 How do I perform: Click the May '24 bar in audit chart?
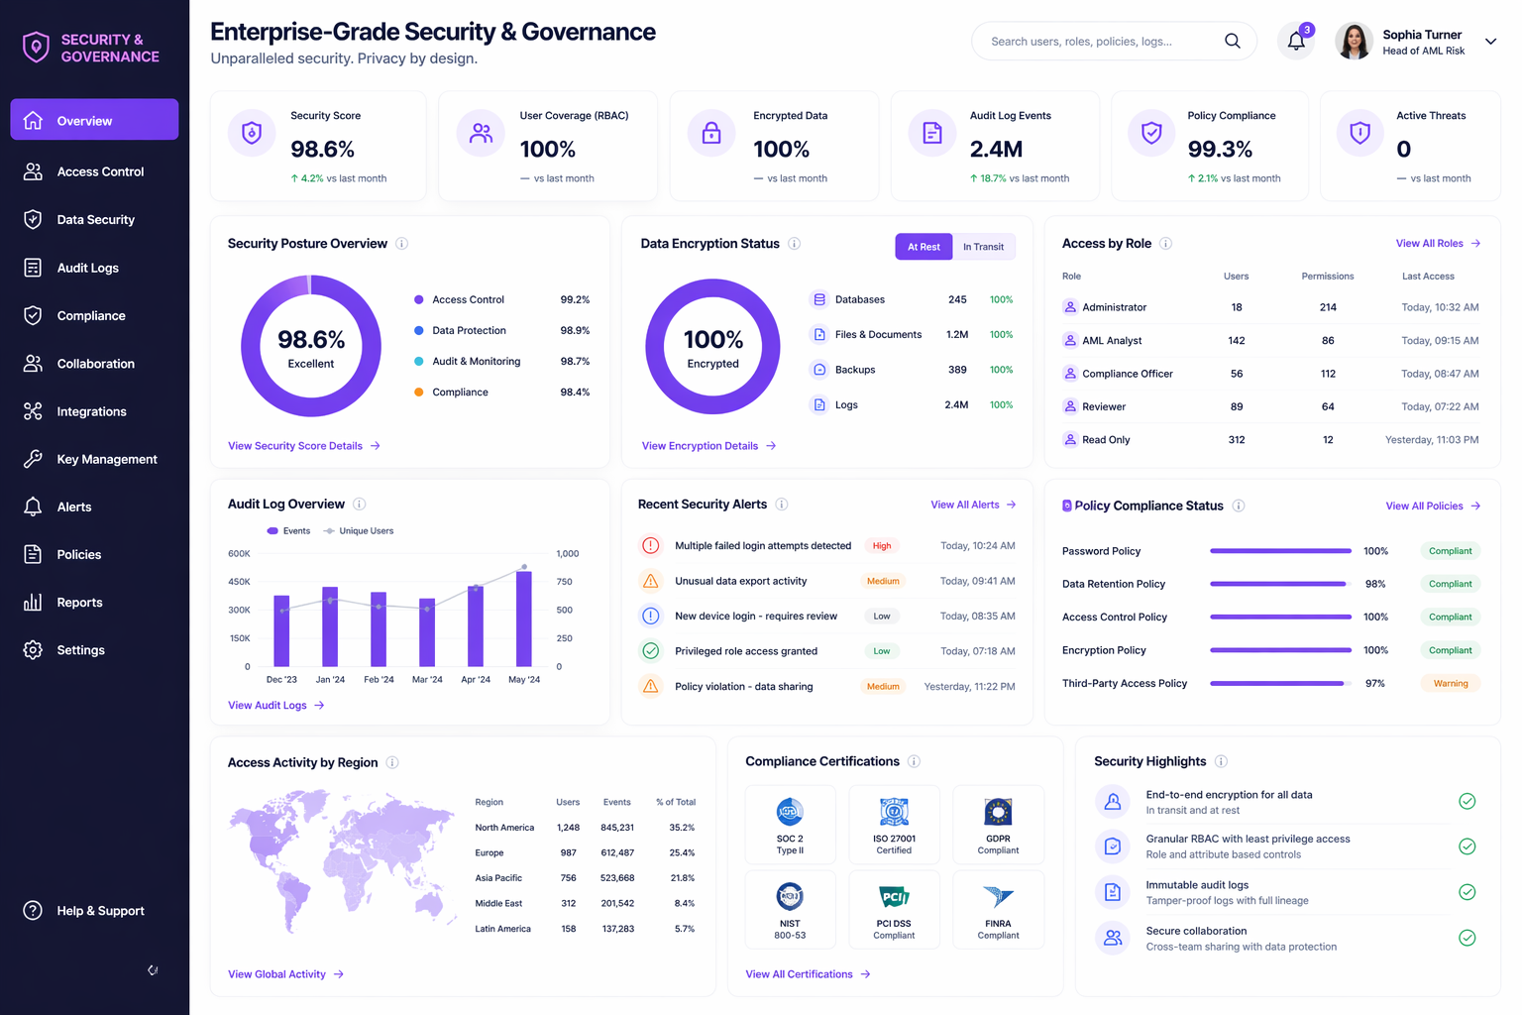[x=524, y=619]
